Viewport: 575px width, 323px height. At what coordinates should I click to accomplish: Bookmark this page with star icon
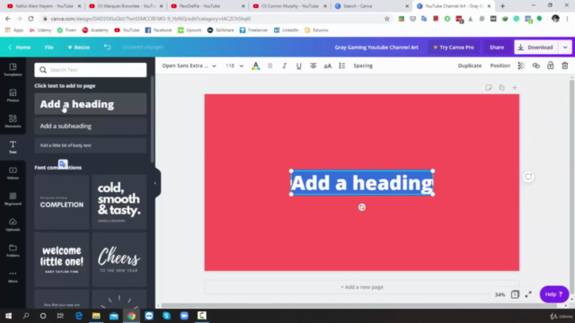click(387, 19)
